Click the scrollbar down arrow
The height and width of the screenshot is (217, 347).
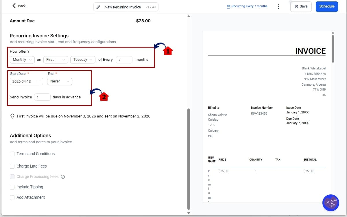pyautogui.click(x=189, y=213)
